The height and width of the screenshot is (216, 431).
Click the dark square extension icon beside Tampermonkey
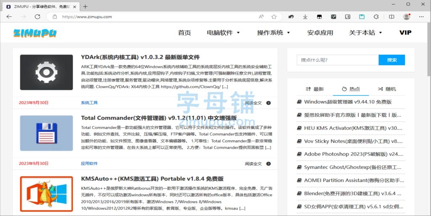[x=333, y=17]
